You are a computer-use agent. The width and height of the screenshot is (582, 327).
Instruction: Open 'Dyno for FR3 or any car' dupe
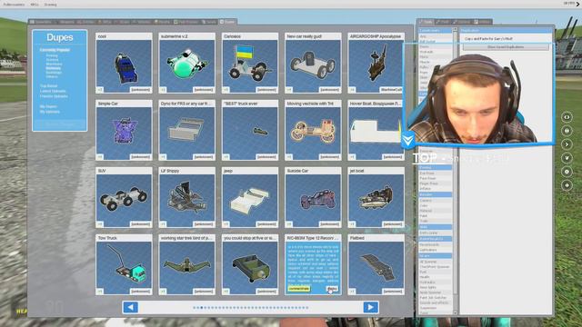tap(187, 130)
